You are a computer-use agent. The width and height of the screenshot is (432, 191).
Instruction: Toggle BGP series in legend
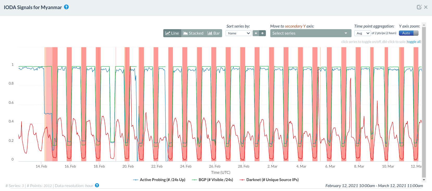click(212, 180)
